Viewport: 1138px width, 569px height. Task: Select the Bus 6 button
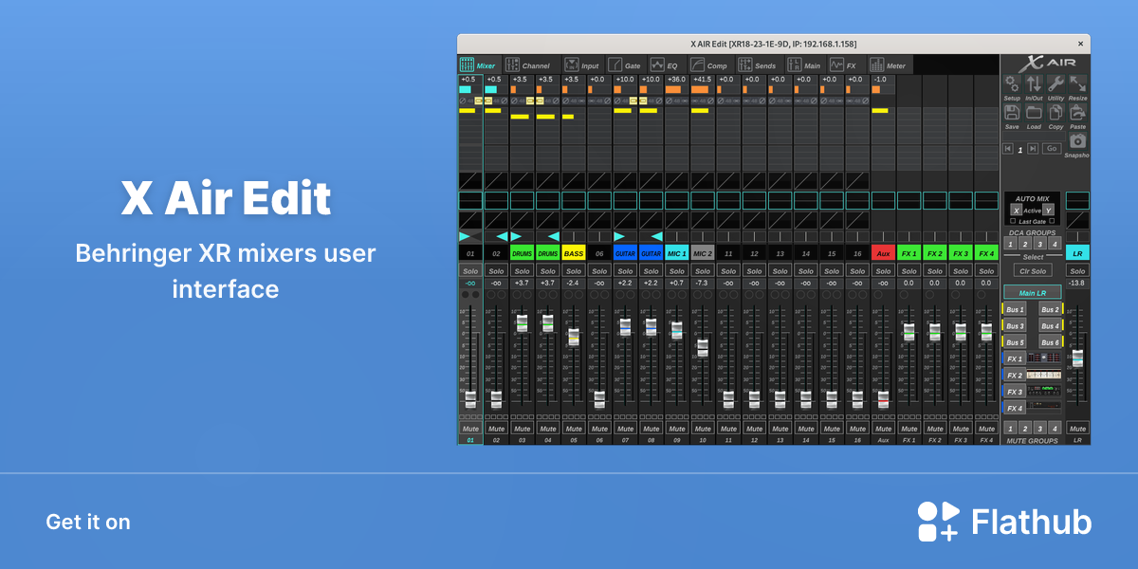tap(1050, 342)
